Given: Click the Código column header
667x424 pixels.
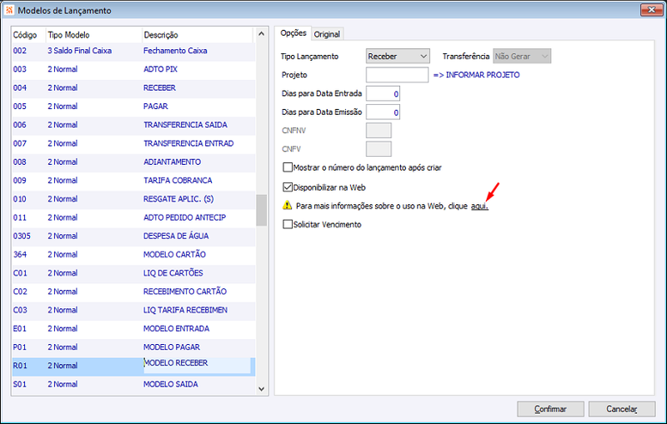Looking at the screenshot, I should [28, 35].
